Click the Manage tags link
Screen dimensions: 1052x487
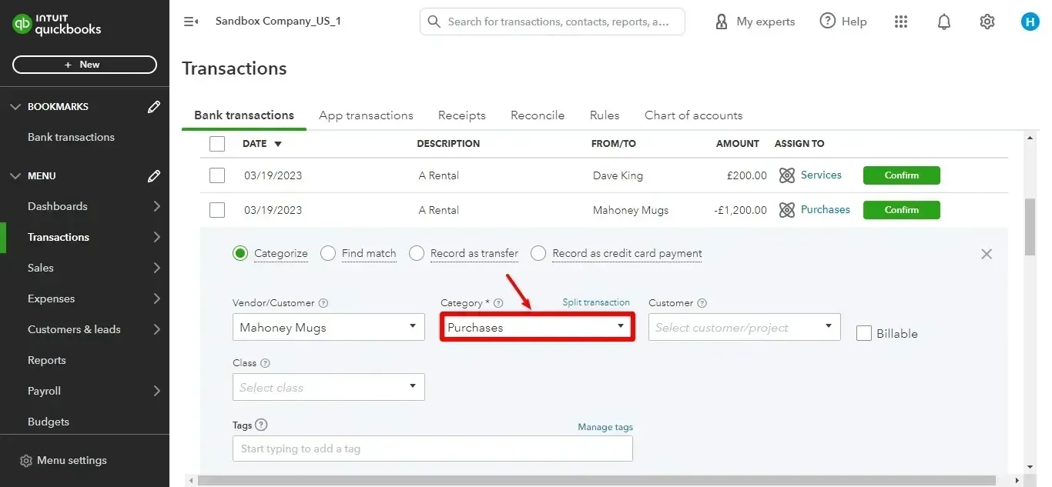605,427
